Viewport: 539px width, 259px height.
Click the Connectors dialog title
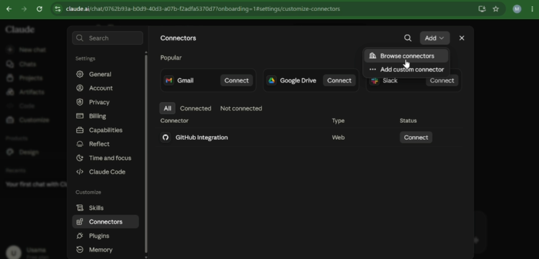[x=178, y=38]
